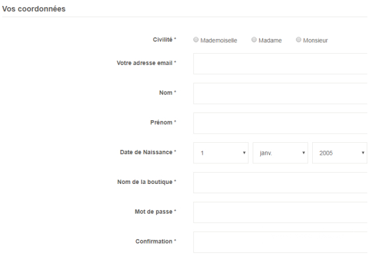
Task: Choose Madame as civility
Action: pos(254,40)
